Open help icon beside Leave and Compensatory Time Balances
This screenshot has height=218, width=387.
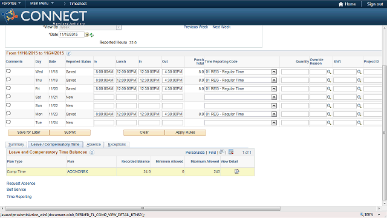(92, 152)
